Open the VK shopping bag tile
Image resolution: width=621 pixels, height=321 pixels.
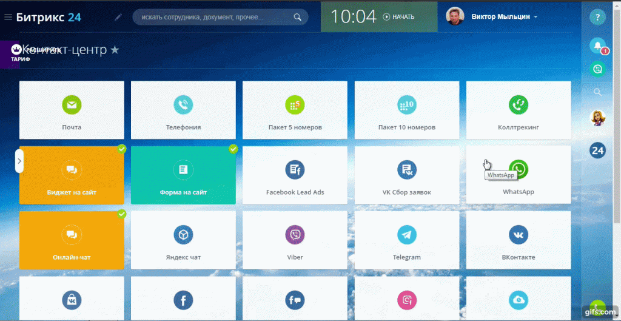[72, 298]
